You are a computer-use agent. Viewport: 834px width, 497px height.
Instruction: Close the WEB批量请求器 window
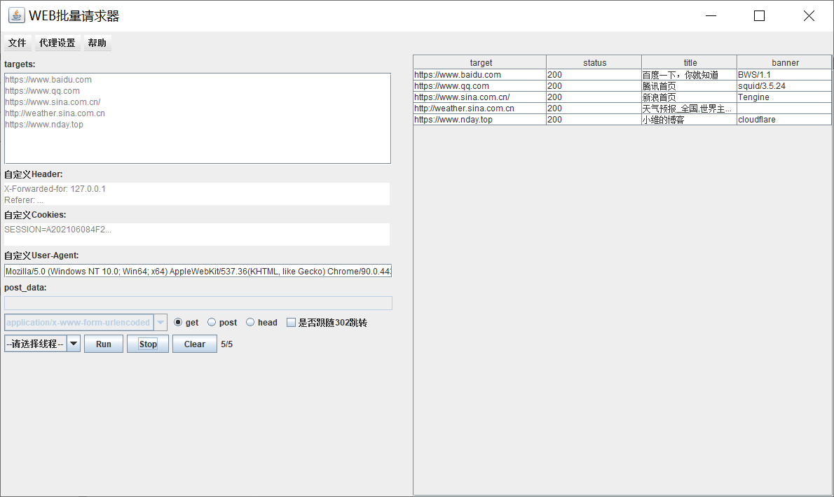pyautogui.click(x=809, y=16)
